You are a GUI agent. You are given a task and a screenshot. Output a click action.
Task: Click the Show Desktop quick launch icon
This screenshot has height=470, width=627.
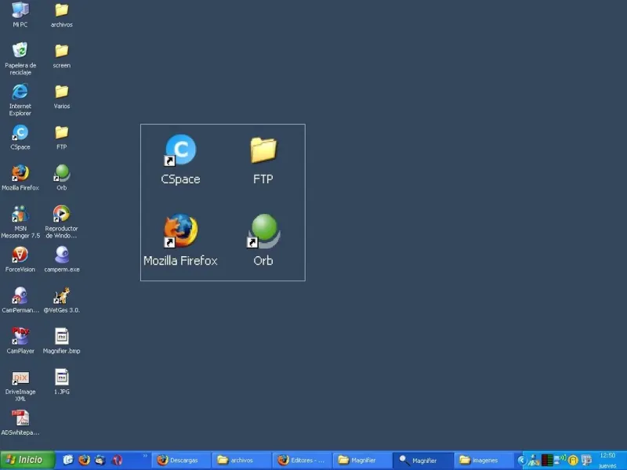[68, 460]
